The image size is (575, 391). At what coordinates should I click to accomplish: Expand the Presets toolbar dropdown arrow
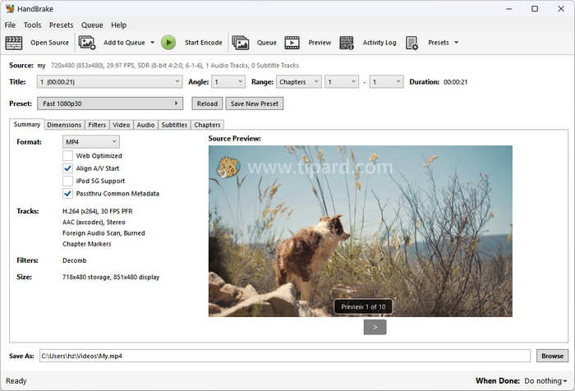(x=457, y=43)
